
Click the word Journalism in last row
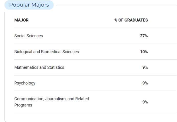click(x=56, y=99)
